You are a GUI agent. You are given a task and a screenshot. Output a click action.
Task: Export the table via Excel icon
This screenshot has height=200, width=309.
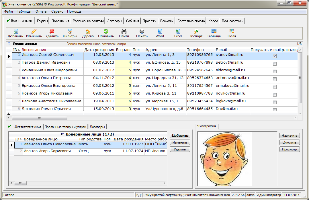pos(178,32)
